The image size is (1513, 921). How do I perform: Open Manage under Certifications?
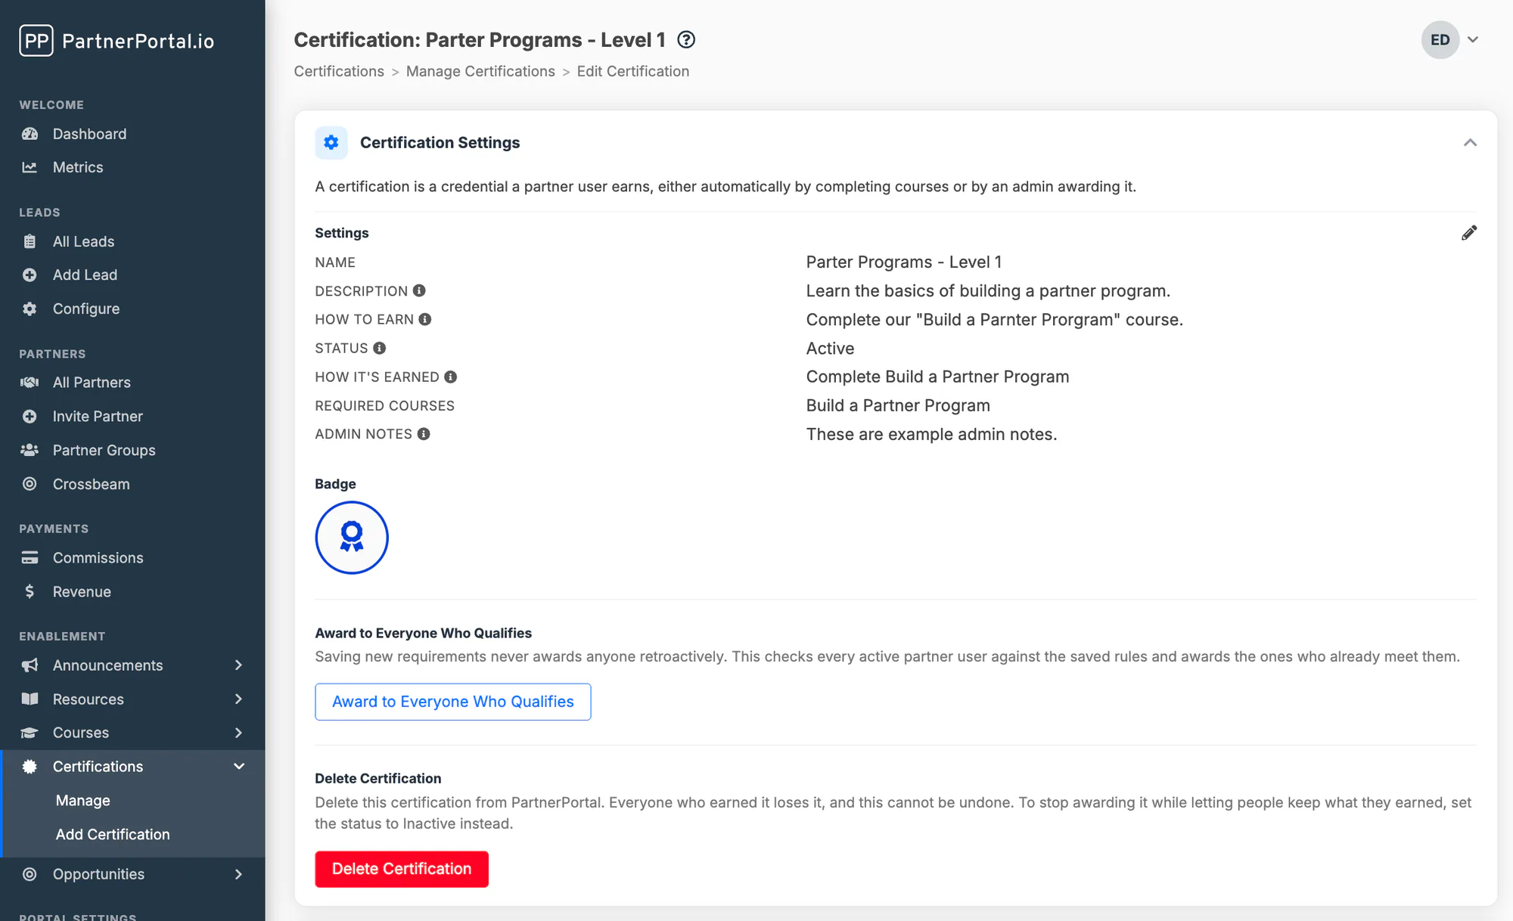(x=83, y=801)
